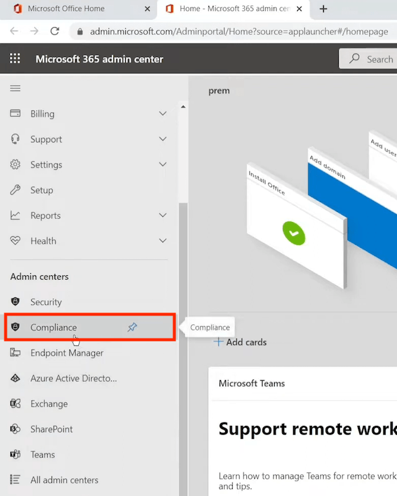
Task: Expand the Billing chevron
Action: pyautogui.click(x=163, y=113)
